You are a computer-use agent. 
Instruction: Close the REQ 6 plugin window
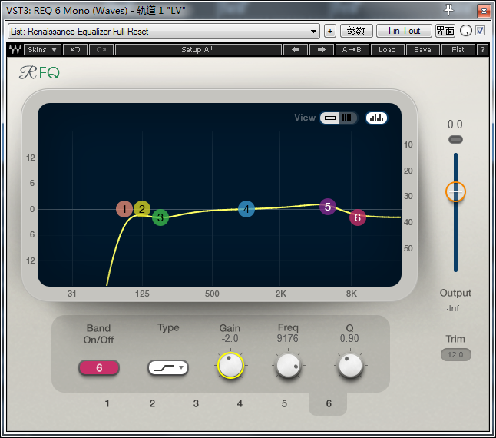484,12
